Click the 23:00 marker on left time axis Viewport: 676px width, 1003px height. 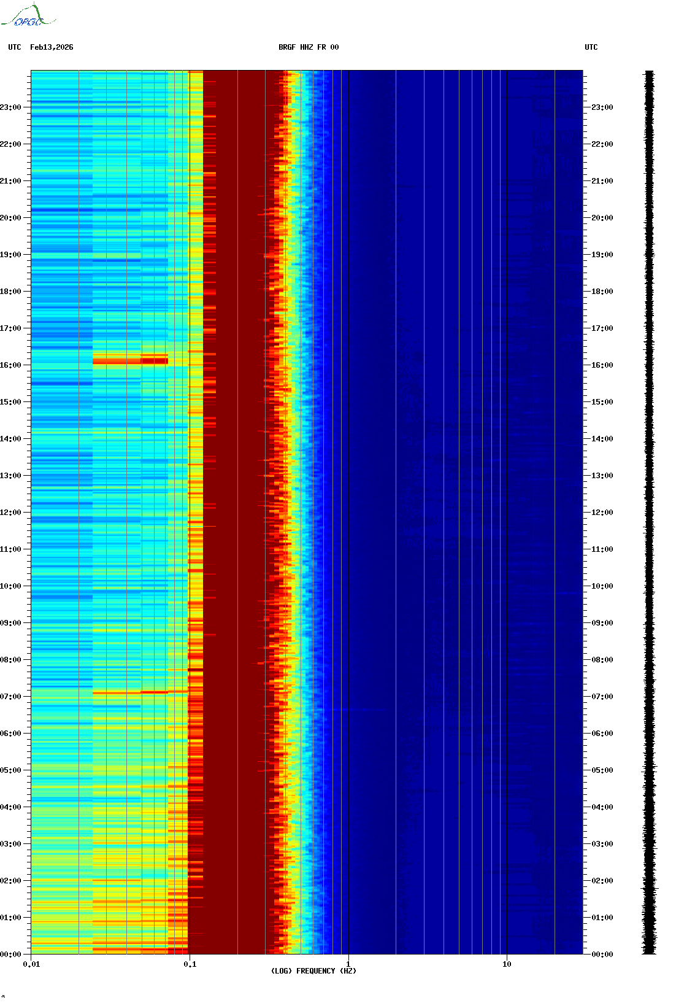pyautogui.click(x=10, y=107)
